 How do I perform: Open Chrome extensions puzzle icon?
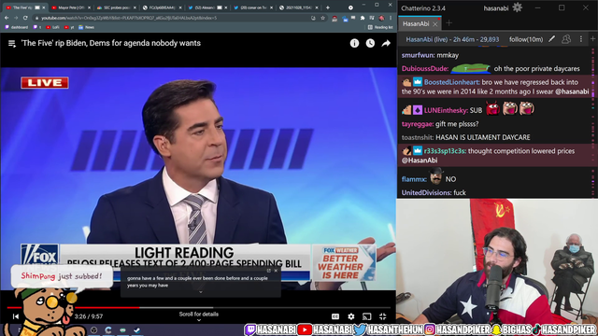click(363, 18)
